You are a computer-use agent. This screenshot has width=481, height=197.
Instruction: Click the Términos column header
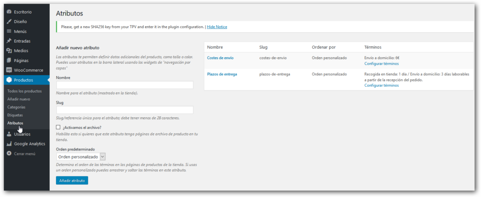[x=372, y=47]
